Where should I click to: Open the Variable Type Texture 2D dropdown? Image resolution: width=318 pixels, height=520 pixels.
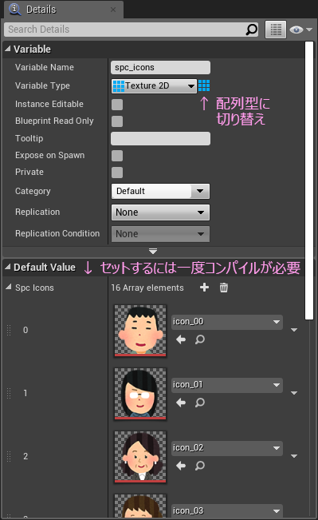point(154,86)
